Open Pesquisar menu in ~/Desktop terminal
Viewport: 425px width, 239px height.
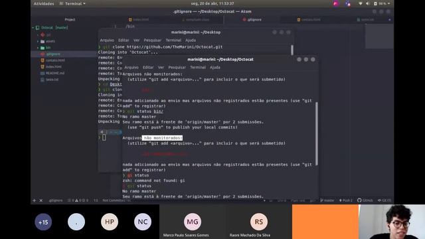pos(152,40)
